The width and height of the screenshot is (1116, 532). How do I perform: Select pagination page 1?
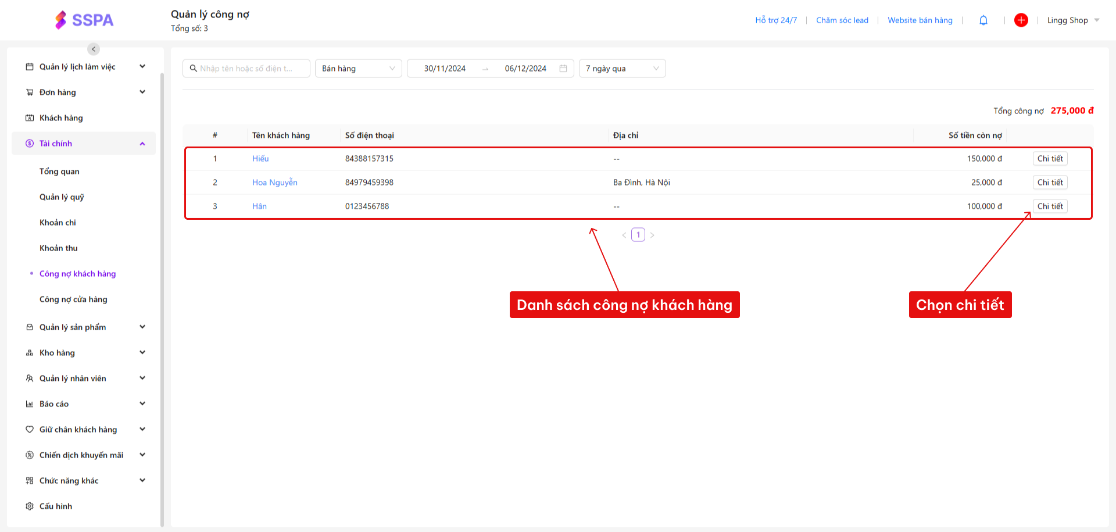(638, 235)
